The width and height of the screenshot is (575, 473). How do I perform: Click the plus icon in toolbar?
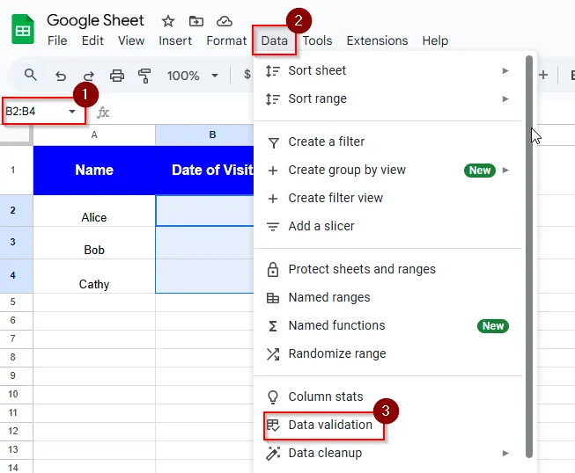(x=543, y=76)
